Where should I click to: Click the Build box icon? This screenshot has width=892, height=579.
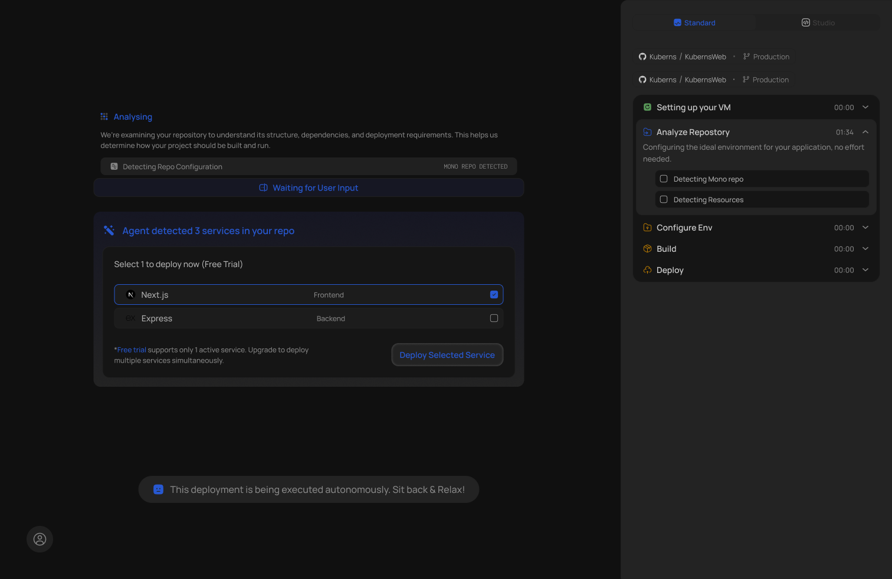pos(647,249)
